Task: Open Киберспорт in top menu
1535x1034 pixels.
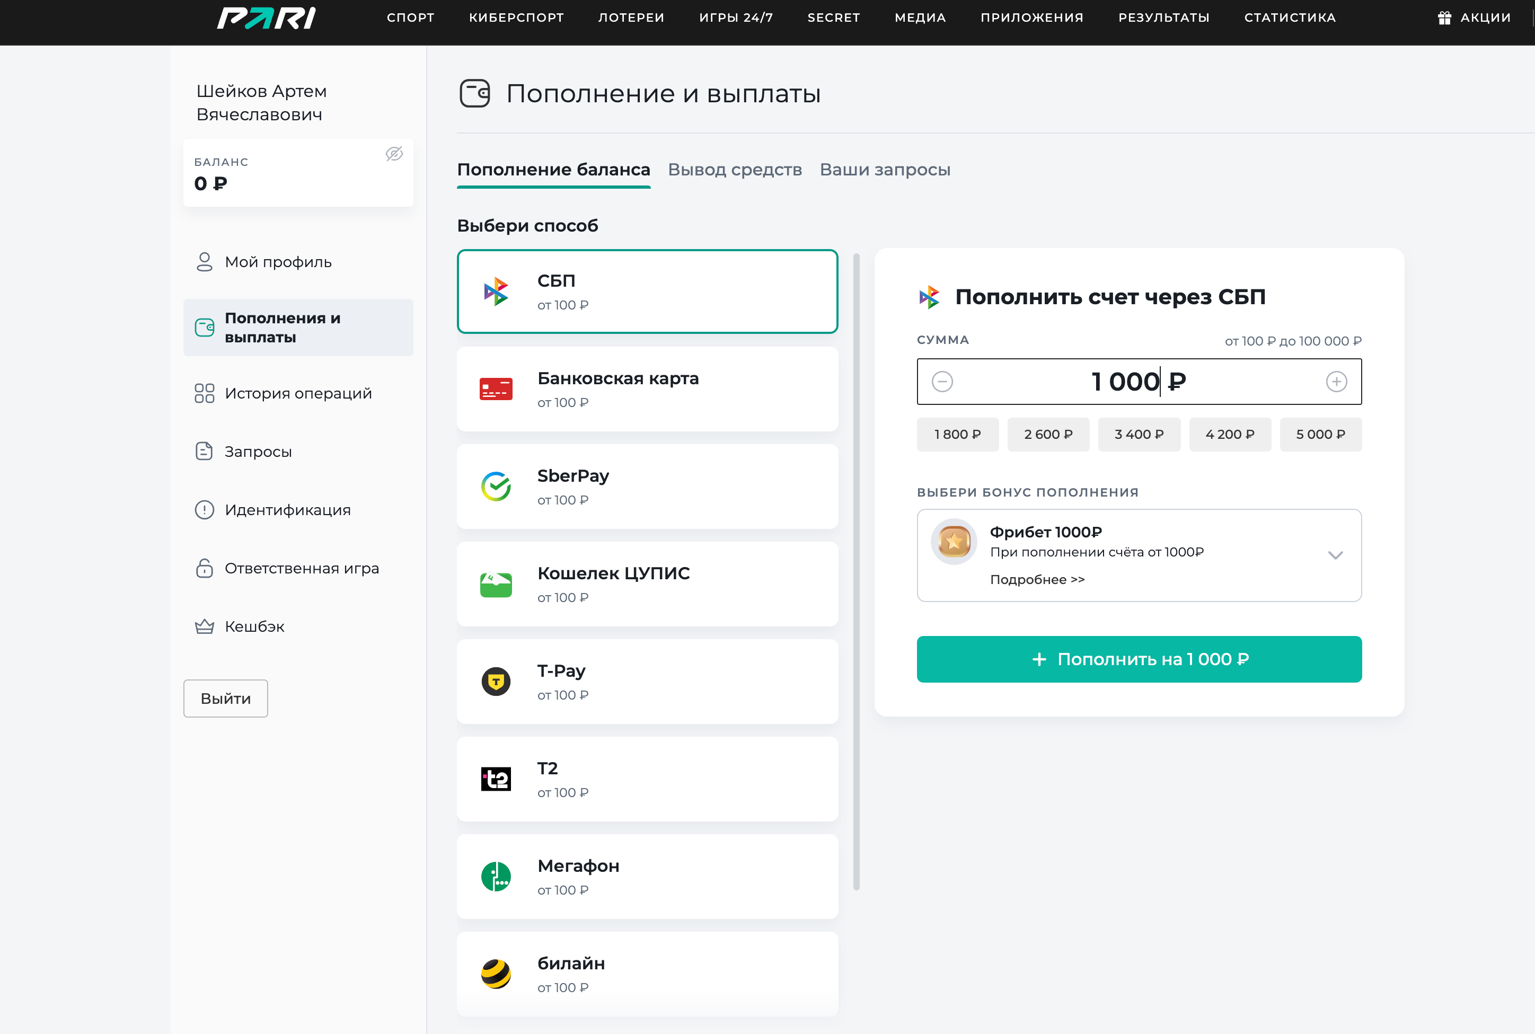Action: [x=516, y=18]
